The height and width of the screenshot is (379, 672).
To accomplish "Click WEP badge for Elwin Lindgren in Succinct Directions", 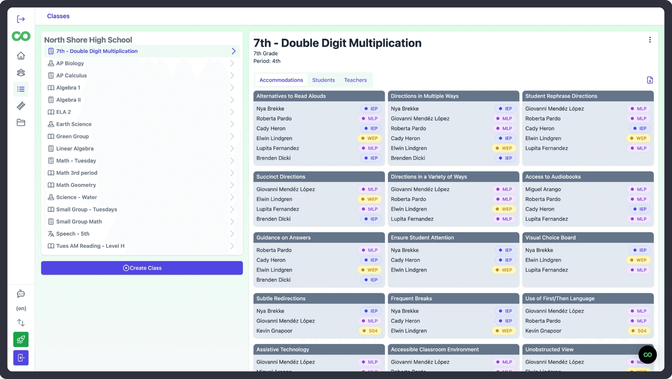I will coord(369,199).
